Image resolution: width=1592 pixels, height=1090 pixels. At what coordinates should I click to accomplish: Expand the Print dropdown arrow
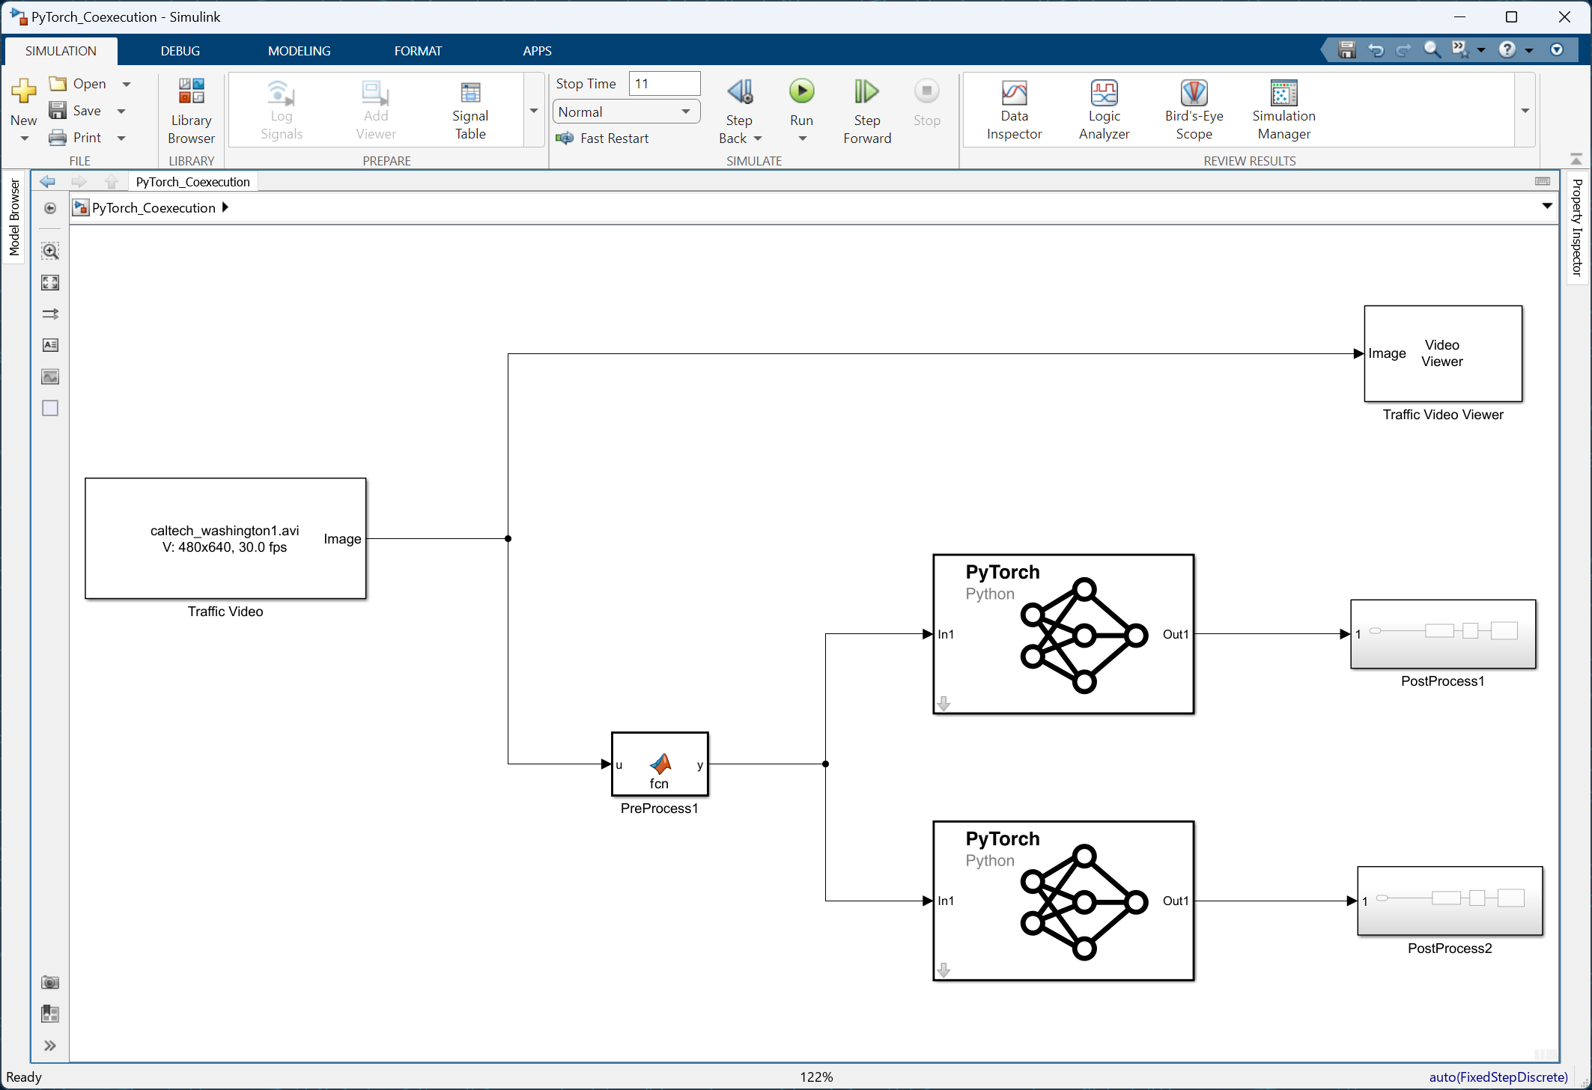click(x=121, y=138)
